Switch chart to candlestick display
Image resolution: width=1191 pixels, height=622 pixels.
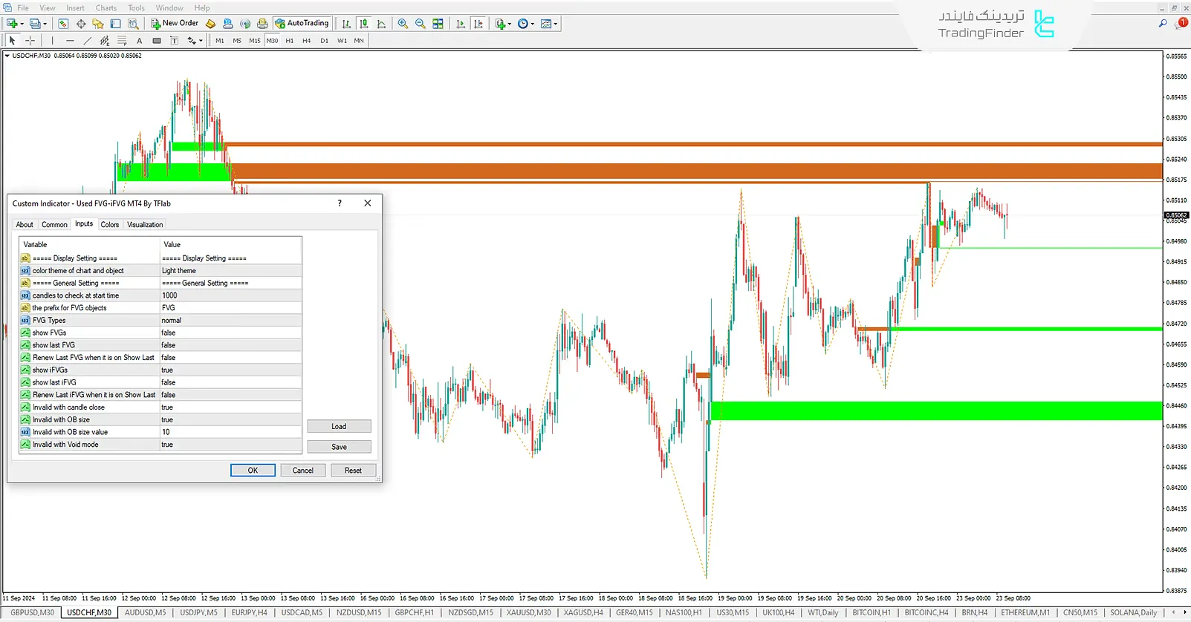point(363,24)
